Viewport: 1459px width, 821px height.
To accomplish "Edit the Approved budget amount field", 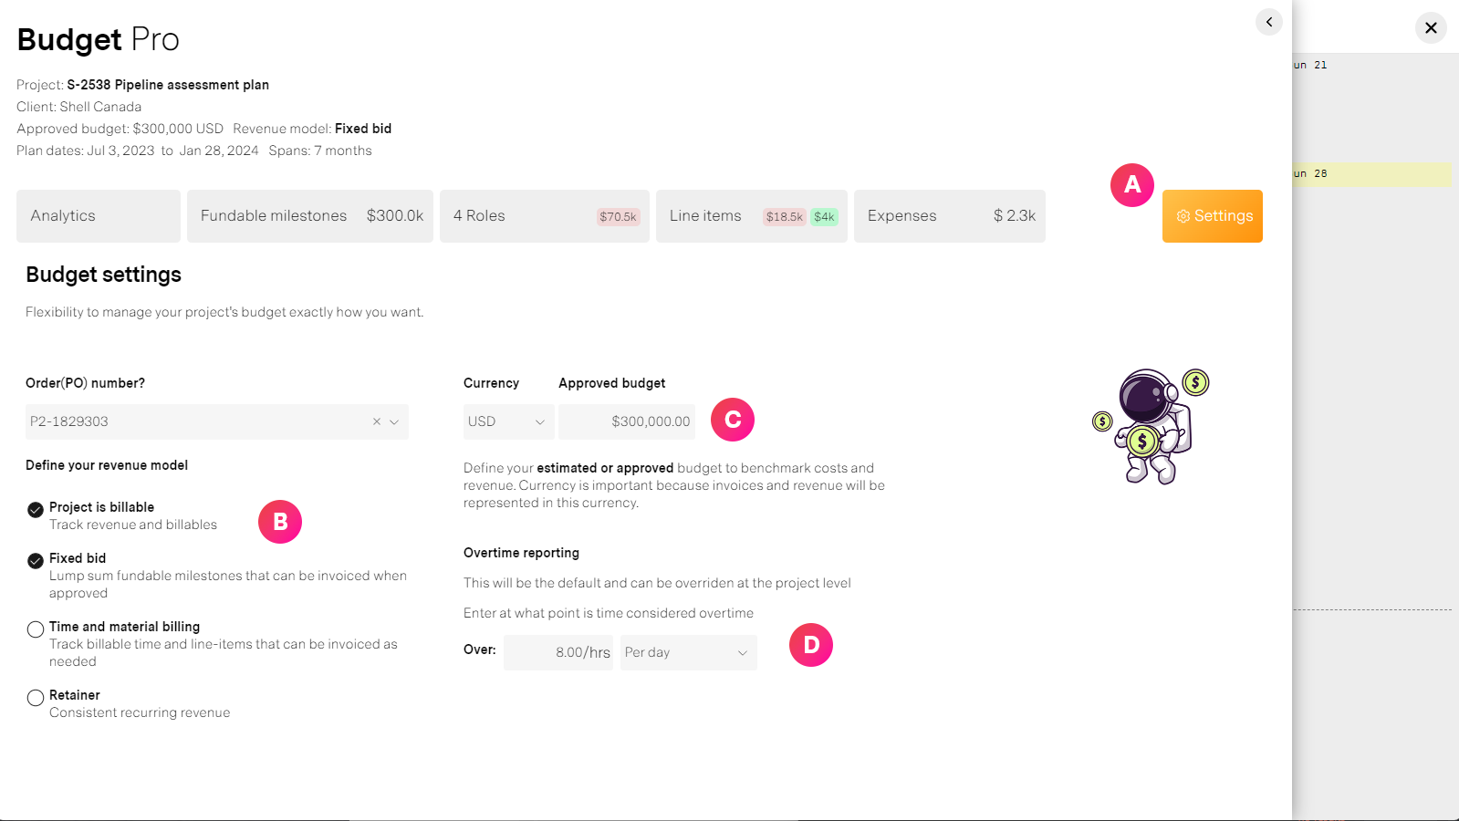I will point(626,421).
